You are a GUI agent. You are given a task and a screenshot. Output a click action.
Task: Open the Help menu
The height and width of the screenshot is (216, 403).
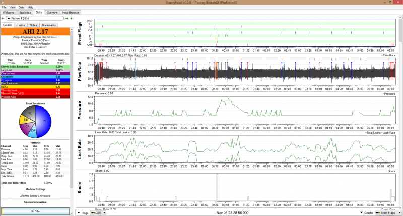tap(30, 7)
